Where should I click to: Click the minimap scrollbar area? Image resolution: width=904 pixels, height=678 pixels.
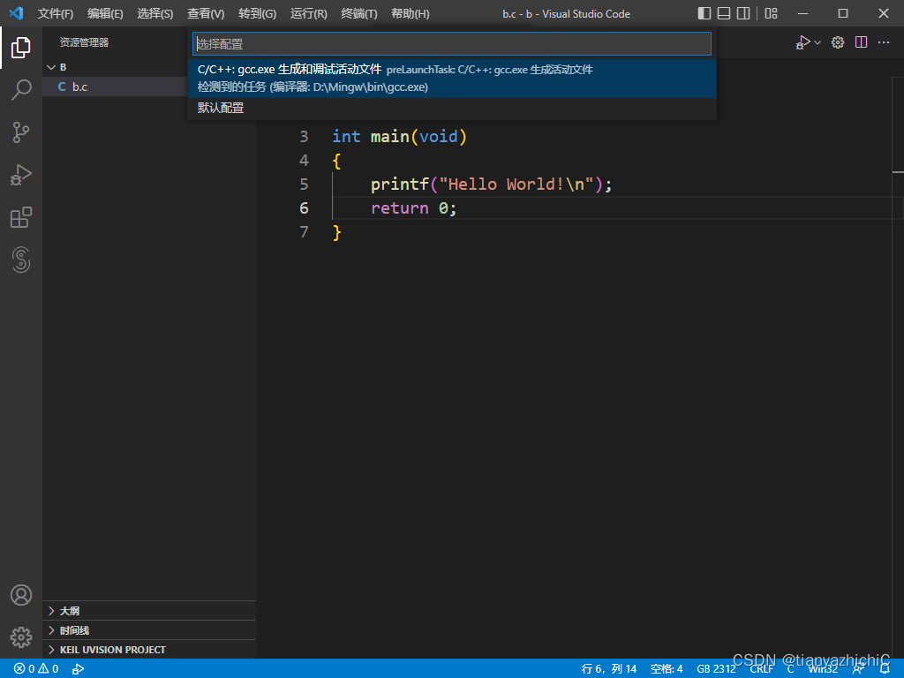point(898,369)
